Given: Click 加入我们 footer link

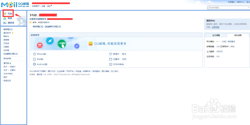Looking at the screenshot, I should pyautogui.click(x=115, y=71).
